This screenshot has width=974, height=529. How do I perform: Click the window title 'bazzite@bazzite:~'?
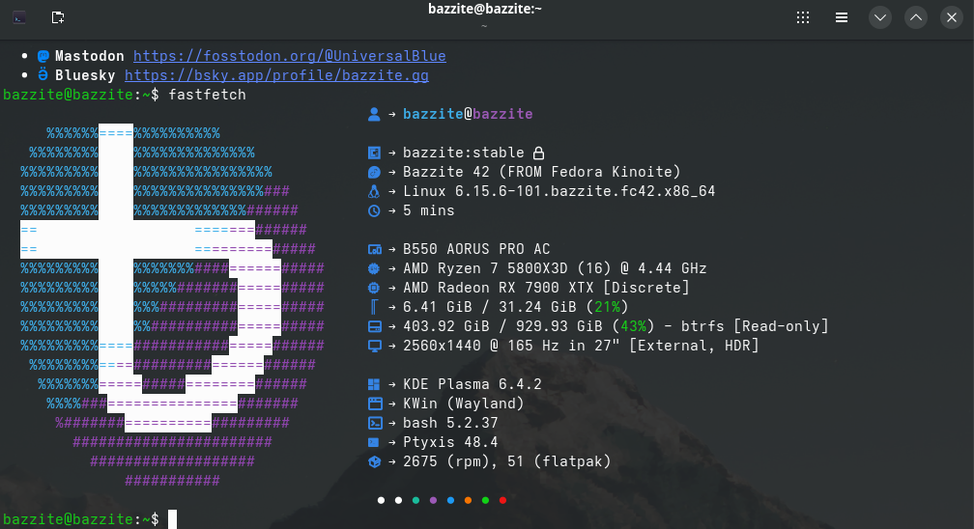point(484,9)
